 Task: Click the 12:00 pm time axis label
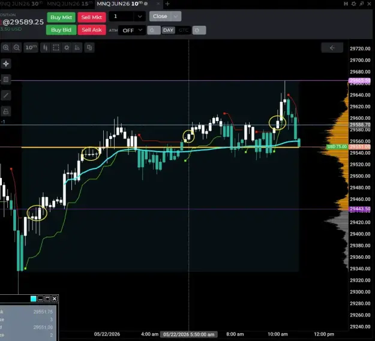click(324, 334)
